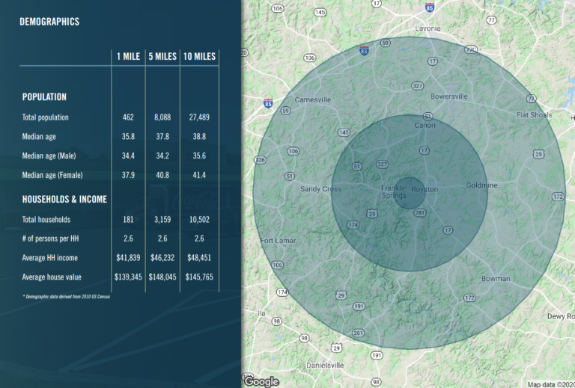The width and height of the screenshot is (575, 388).
Task: Select the Franklin Springs map label
Action: coord(395,191)
